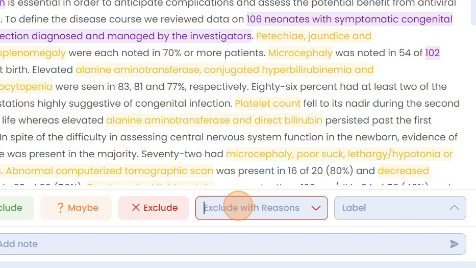
Task: Click into the Add note field
Action: (x=233, y=244)
